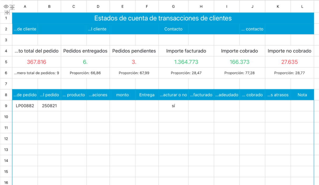
Task: Select column K header
Action: click(x=278, y=7)
